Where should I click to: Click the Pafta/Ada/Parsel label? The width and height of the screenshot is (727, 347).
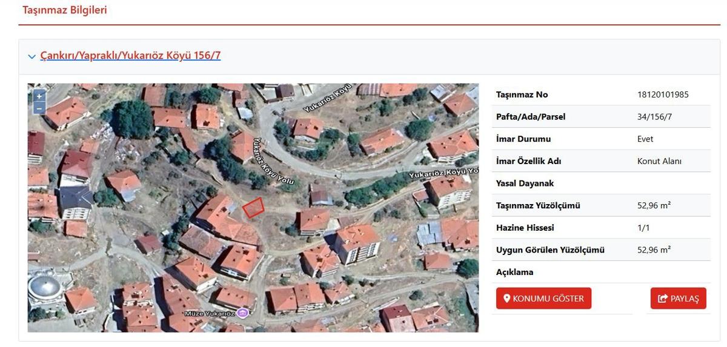click(x=531, y=117)
